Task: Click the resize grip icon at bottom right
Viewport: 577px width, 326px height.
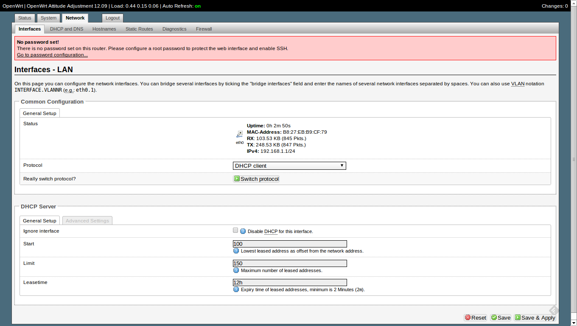Action: tap(553, 311)
